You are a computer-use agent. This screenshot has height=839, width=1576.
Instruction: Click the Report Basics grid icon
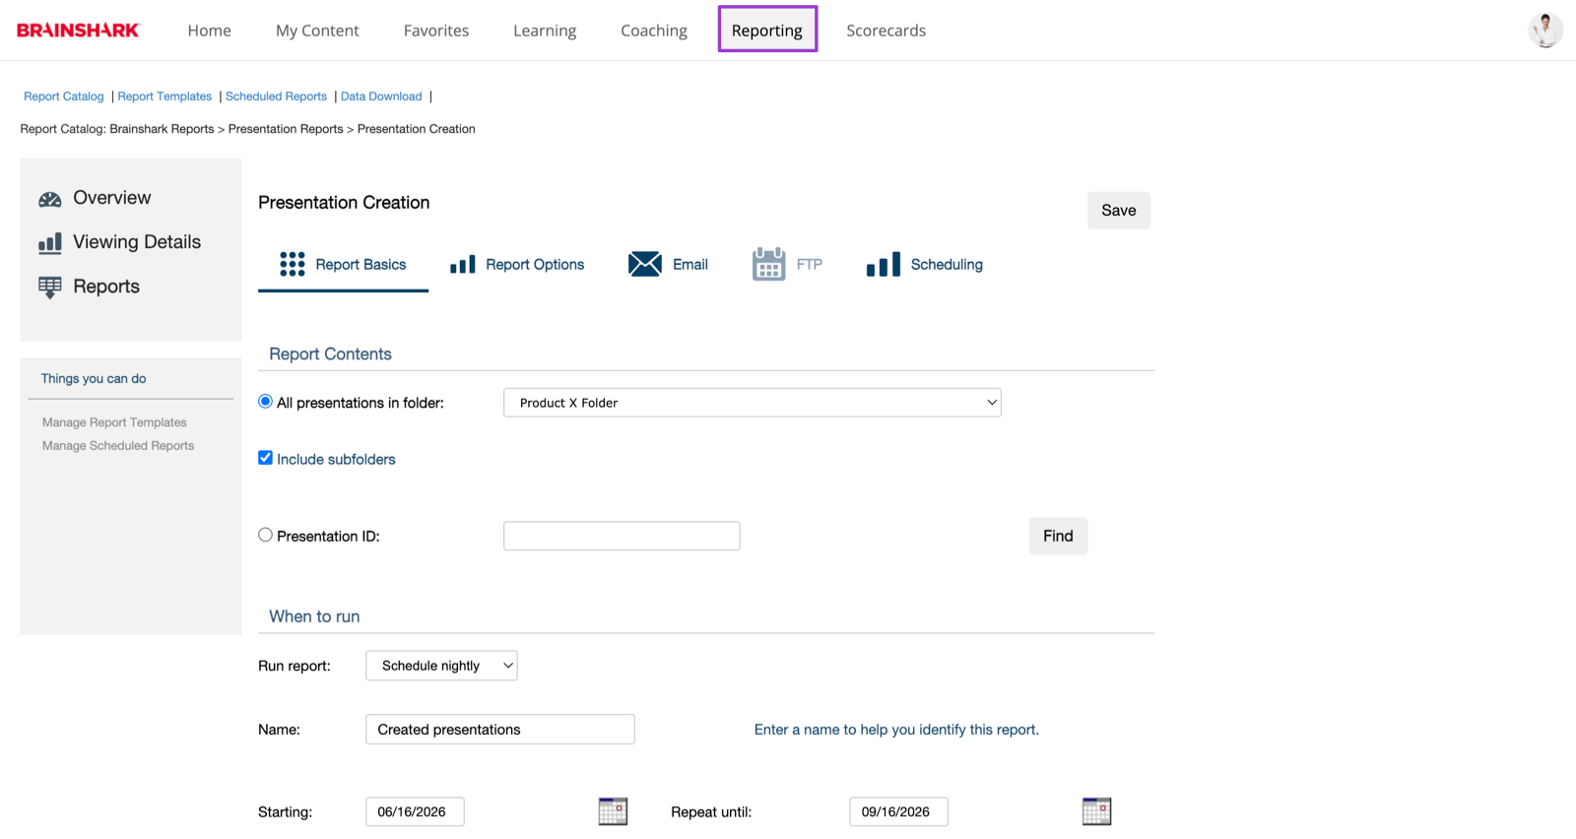tap(293, 264)
